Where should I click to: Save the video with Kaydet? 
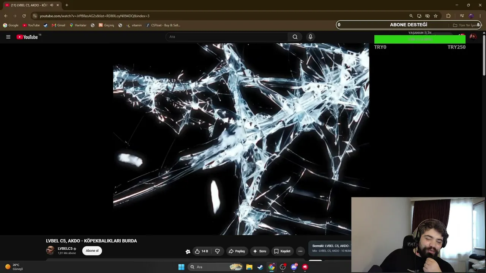pyautogui.click(x=282, y=251)
